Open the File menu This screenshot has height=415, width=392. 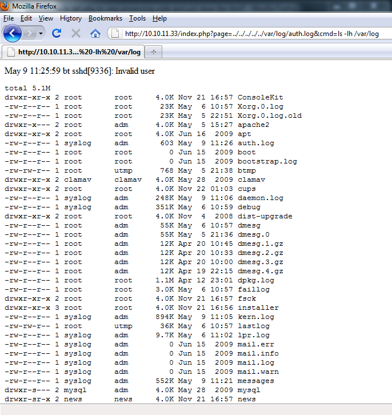(9, 18)
